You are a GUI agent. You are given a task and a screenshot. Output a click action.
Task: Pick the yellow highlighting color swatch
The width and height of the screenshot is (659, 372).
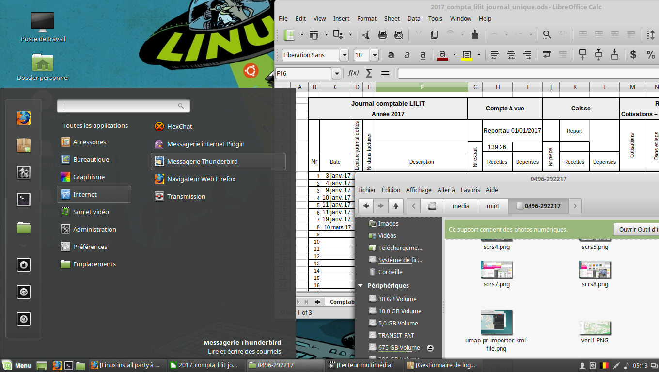(x=467, y=55)
